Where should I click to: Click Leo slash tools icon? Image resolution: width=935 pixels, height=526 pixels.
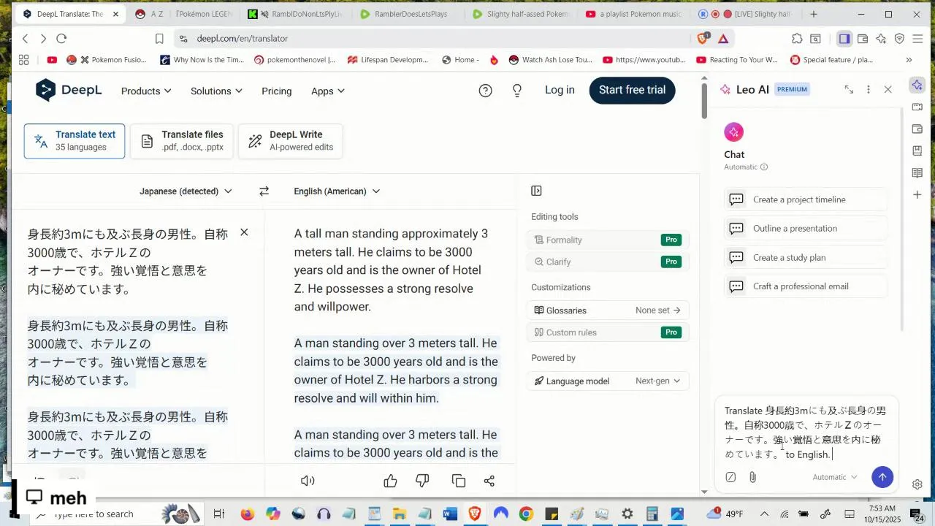point(730,477)
